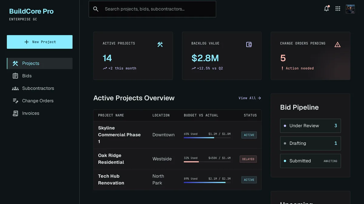Click the warning triangle on Change Orders card
This screenshot has height=204, width=364.
pyautogui.click(x=338, y=45)
